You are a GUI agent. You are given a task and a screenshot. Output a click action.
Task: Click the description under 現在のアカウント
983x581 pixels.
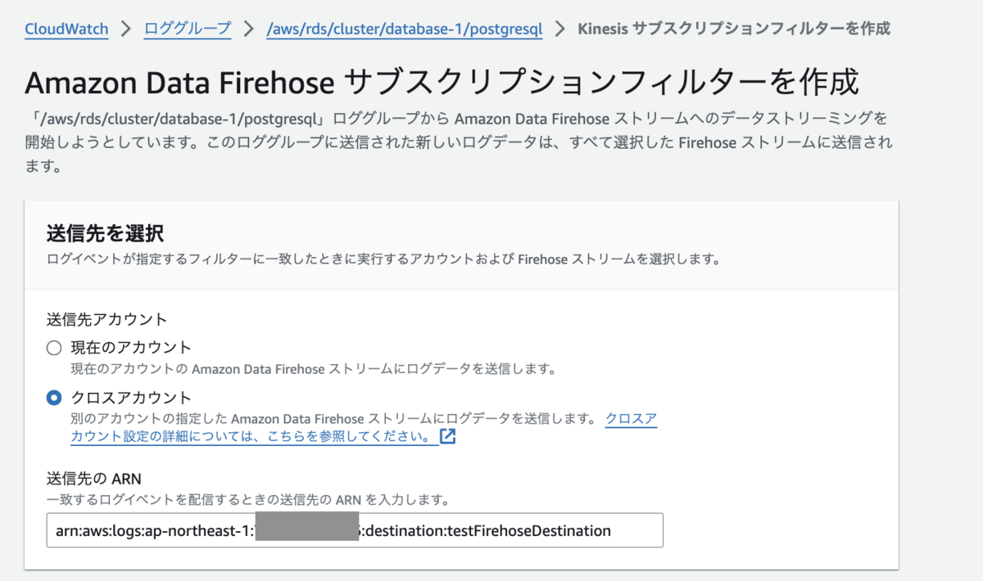click(x=314, y=369)
